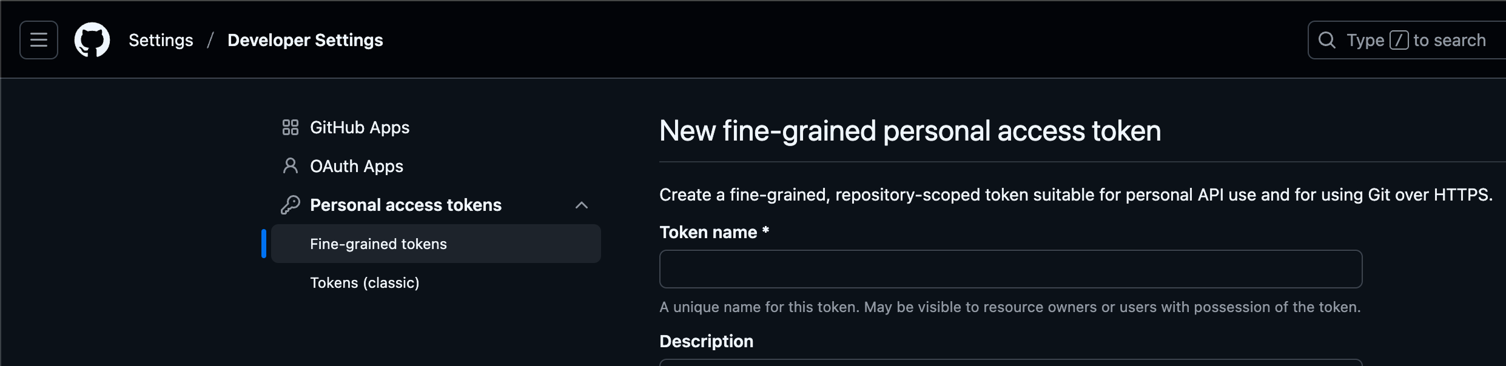Screen dimensions: 1506x366
Task: Focus the Token name text field
Action: pos(1010,269)
